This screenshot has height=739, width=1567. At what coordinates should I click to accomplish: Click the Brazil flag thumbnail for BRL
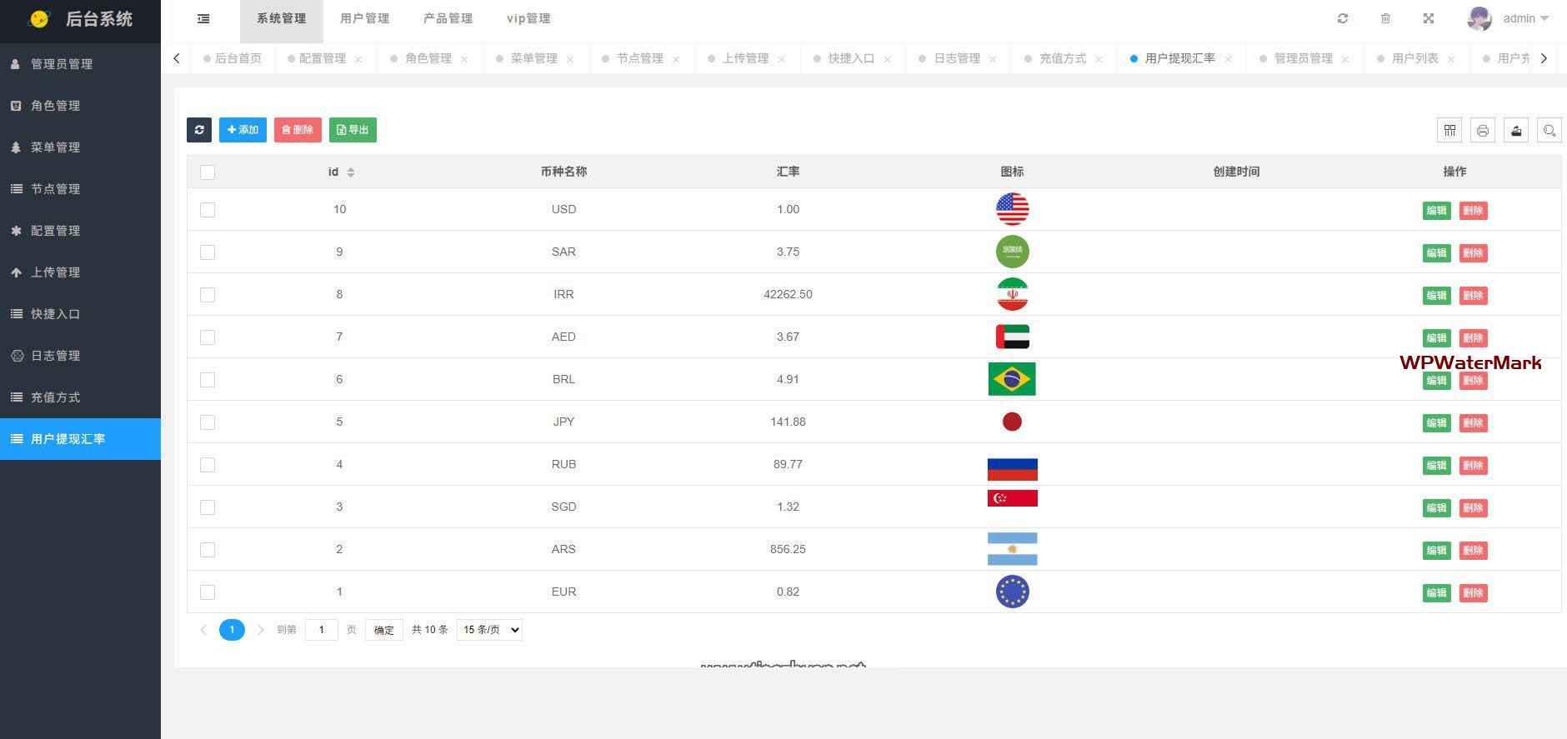coord(1012,379)
